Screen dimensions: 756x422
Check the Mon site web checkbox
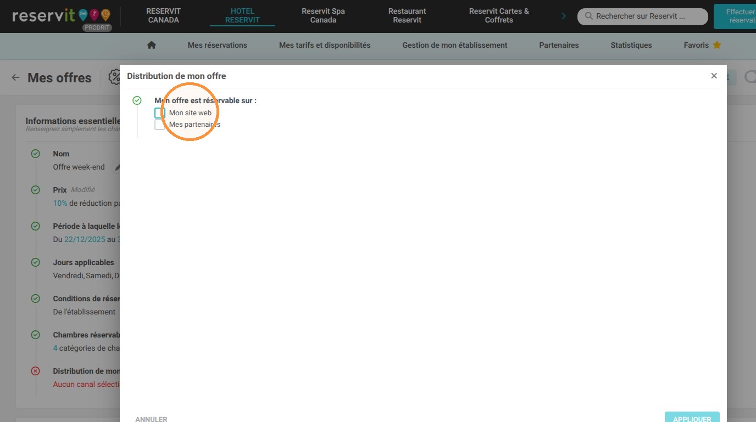160,113
